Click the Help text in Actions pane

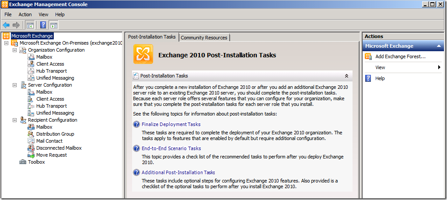(380, 78)
